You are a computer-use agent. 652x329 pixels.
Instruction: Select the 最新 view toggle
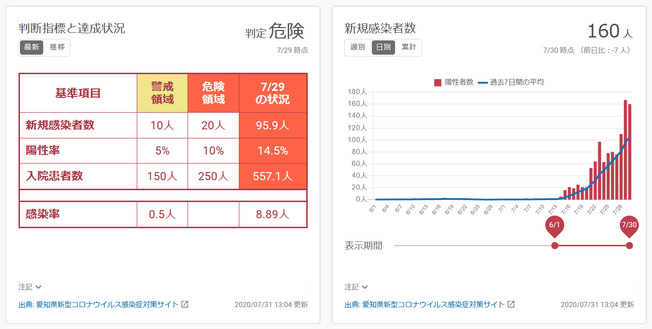32,48
